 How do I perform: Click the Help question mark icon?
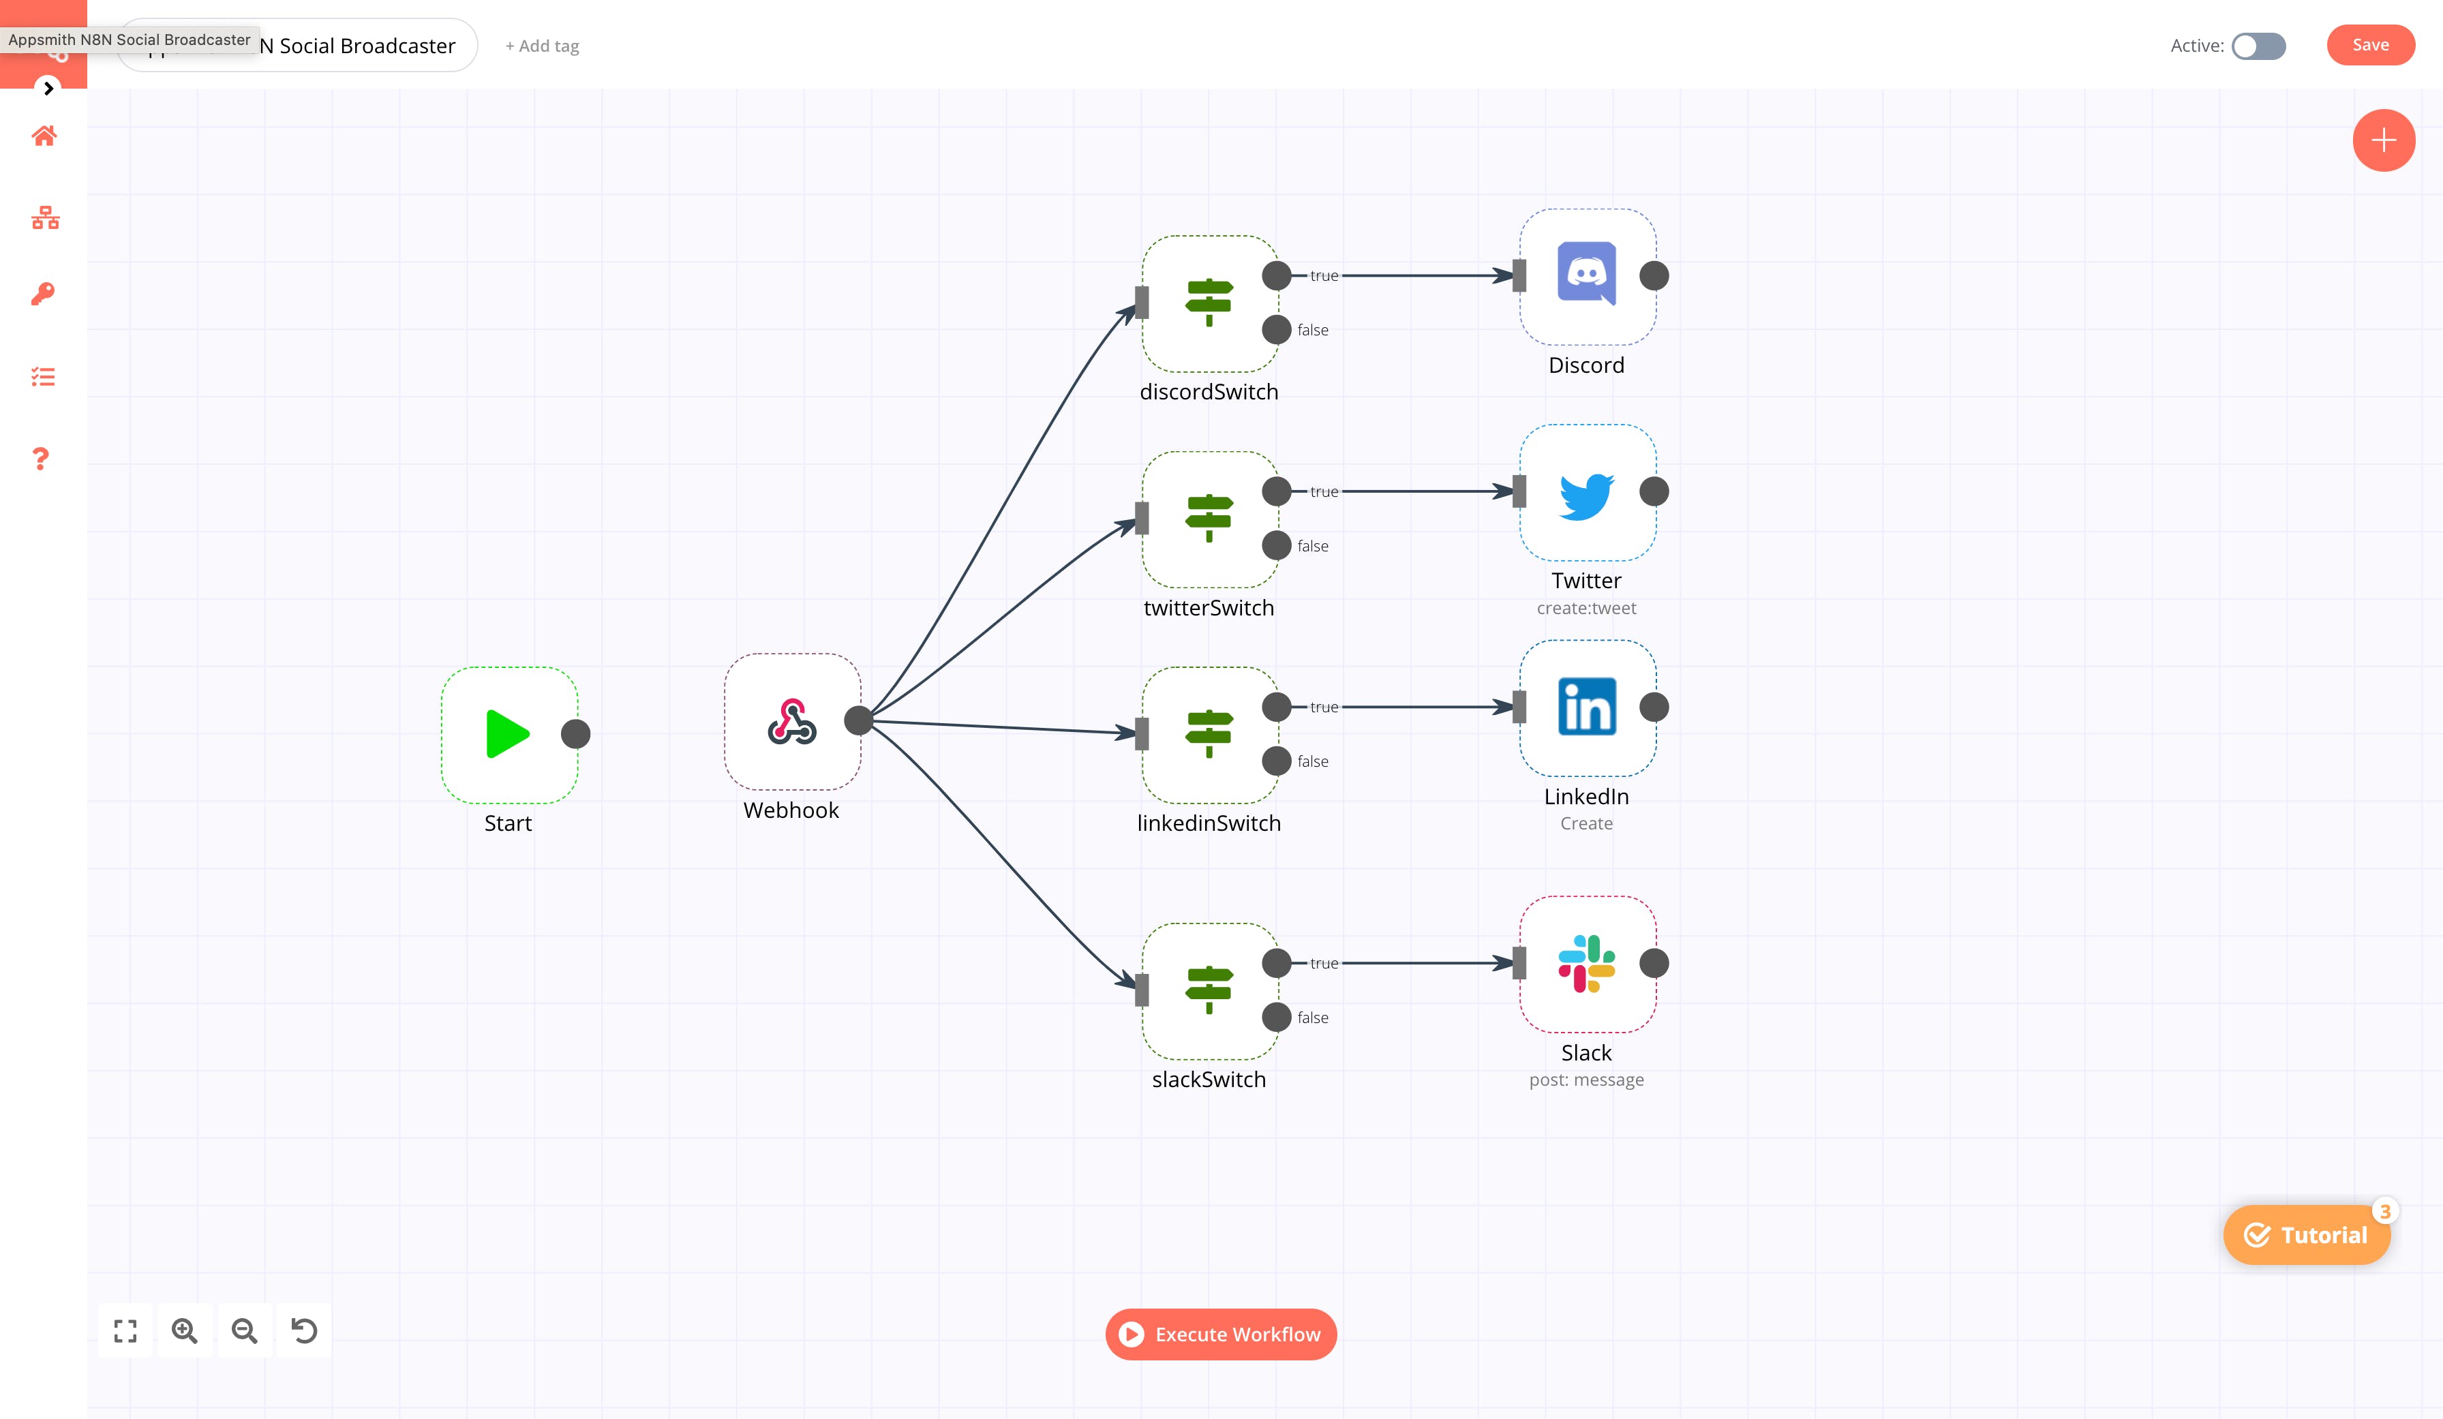pyautogui.click(x=41, y=459)
